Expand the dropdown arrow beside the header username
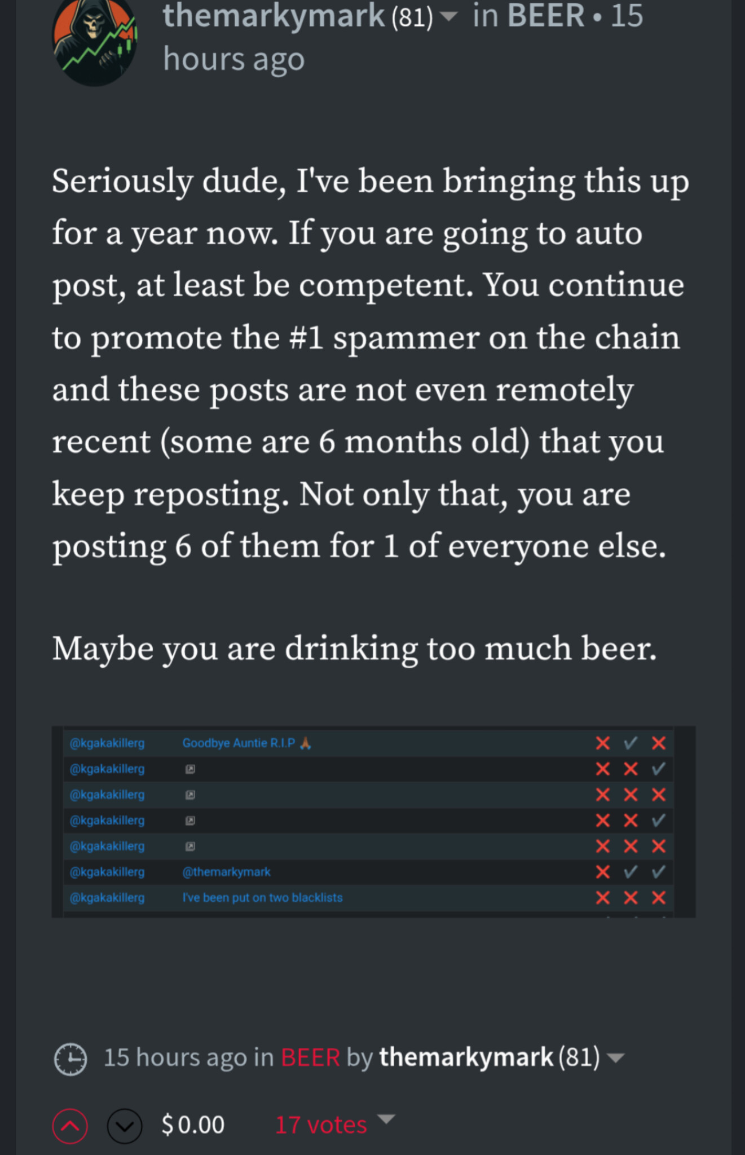 [448, 16]
